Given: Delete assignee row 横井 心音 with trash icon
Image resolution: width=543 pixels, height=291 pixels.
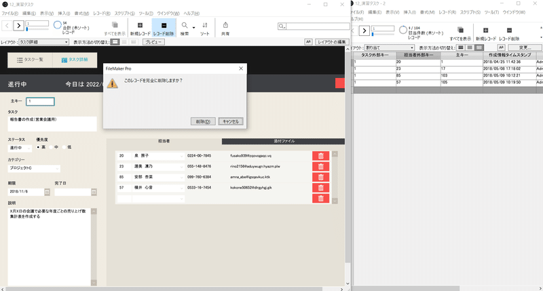Looking at the screenshot, I should (x=320, y=188).
